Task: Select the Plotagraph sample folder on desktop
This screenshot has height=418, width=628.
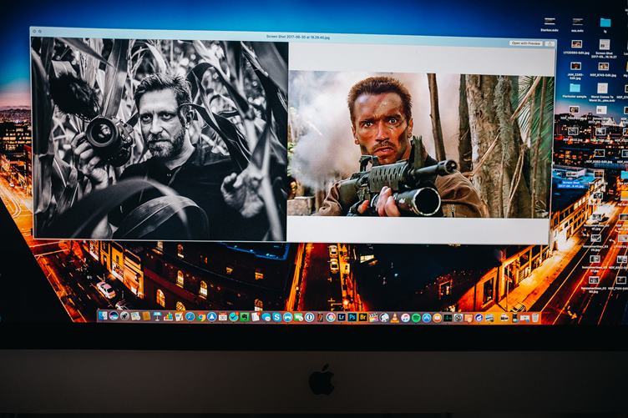Action: click(575, 88)
